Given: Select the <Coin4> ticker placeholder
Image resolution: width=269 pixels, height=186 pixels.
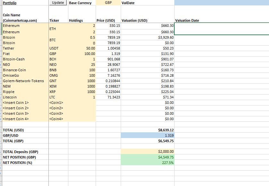Looking at the screenshot, I should 58,119.
